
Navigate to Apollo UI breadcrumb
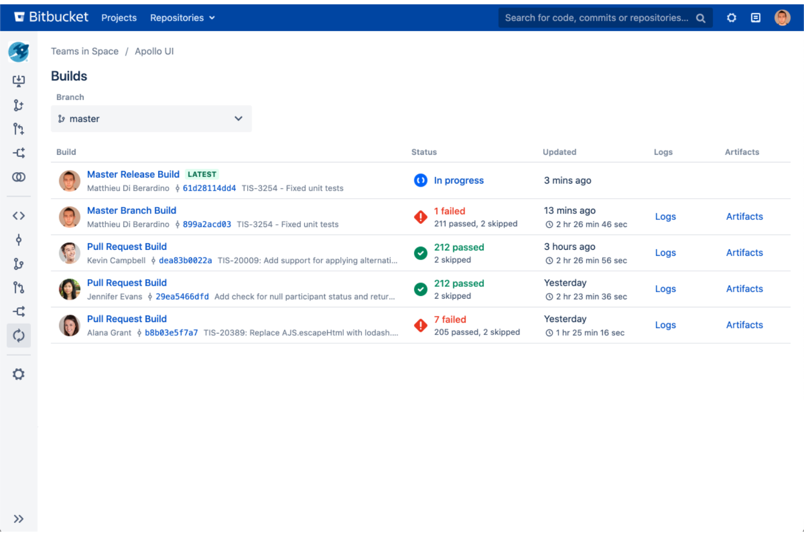tap(154, 51)
